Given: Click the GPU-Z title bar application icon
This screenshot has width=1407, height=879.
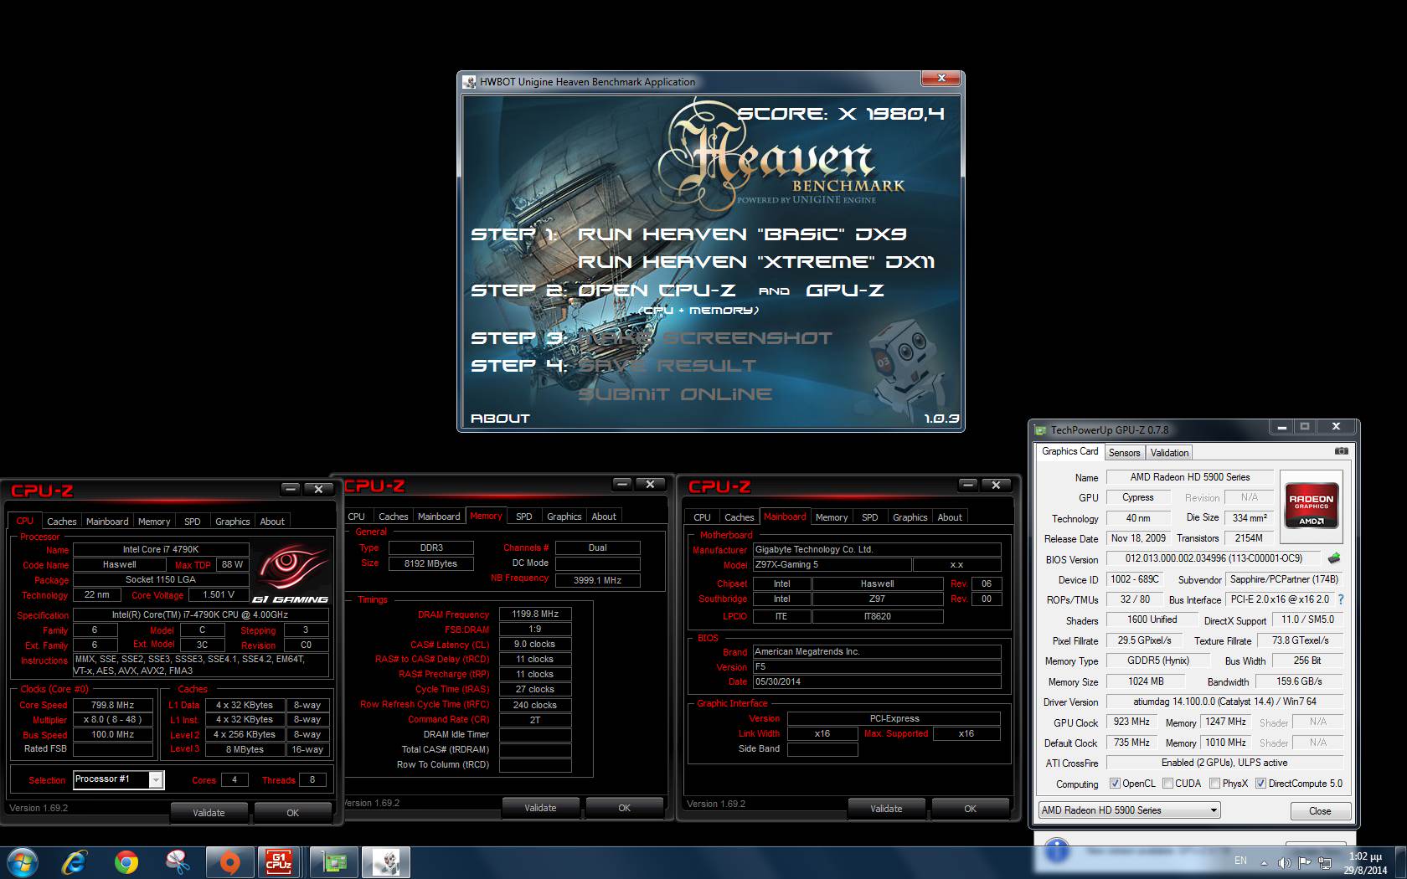Looking at the screenshot, I should [1040, 430].
